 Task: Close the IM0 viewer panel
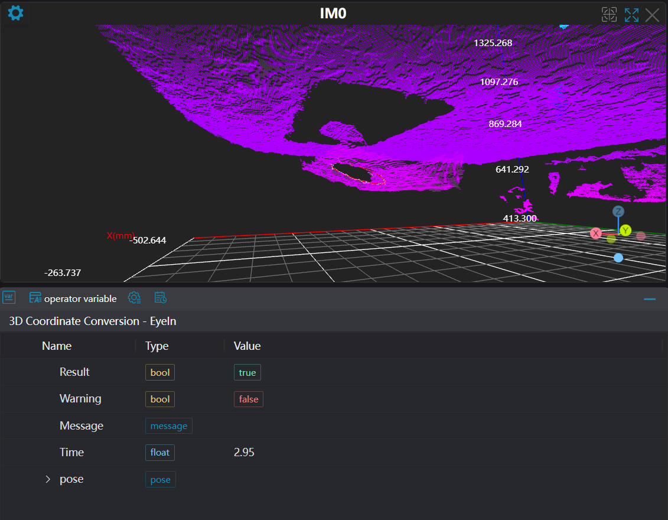(x=652, y=15)
